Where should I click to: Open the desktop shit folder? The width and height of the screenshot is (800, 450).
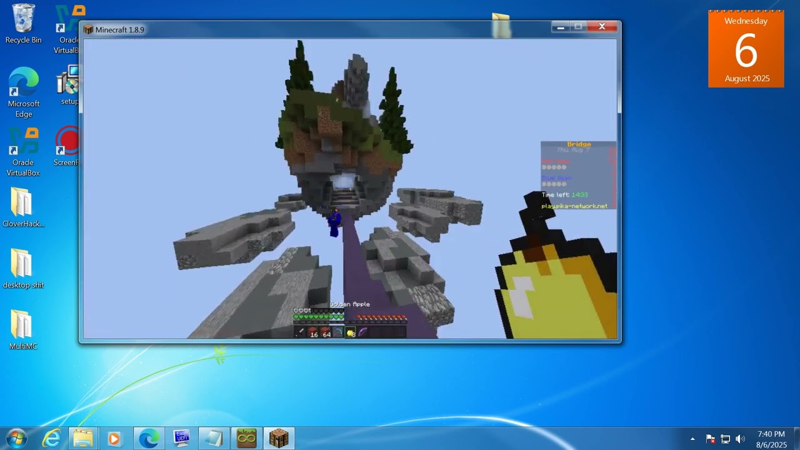click(24, 269)
